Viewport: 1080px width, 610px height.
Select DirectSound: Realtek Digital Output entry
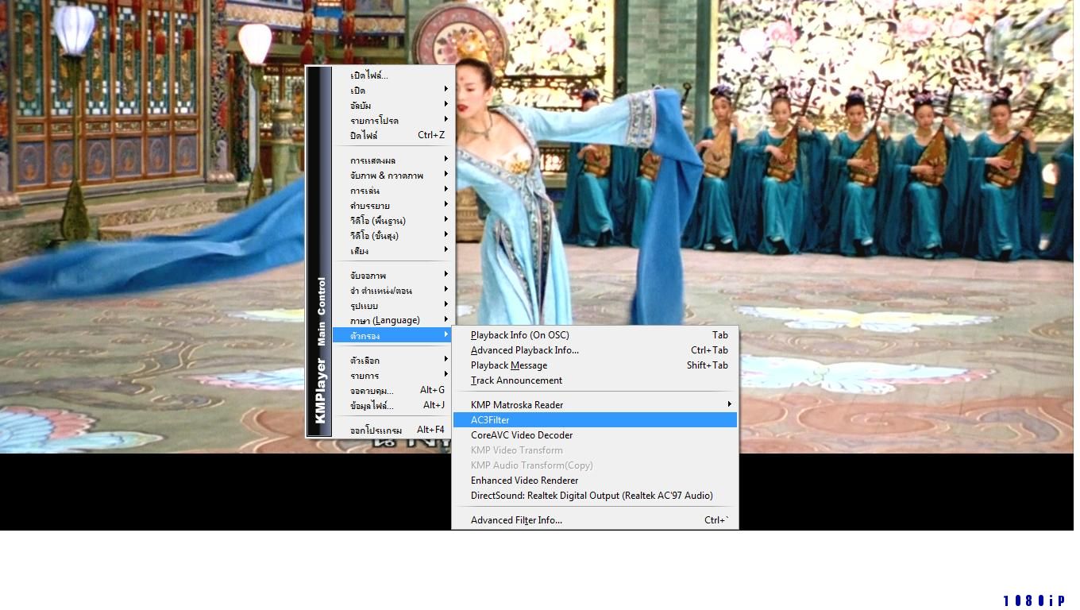pos(595,496)
